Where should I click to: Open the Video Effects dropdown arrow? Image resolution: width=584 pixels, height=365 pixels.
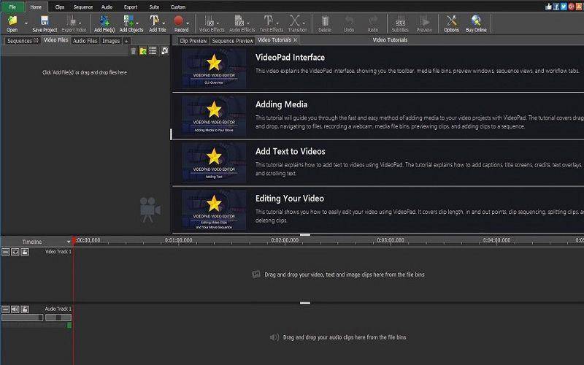point(218,23)
